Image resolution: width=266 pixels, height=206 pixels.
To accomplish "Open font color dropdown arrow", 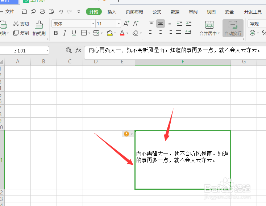I will pos(127,33).
